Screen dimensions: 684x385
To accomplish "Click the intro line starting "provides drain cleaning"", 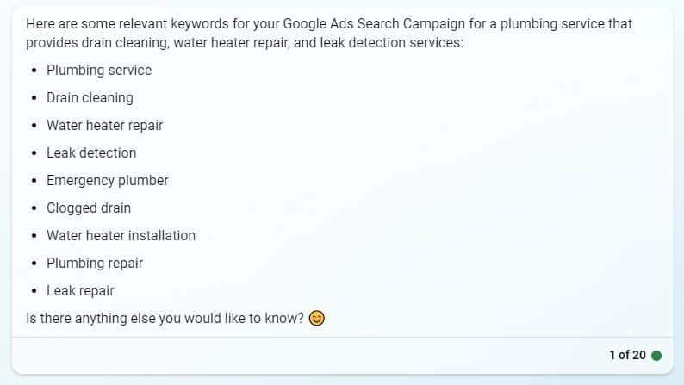I will (245, 42).
